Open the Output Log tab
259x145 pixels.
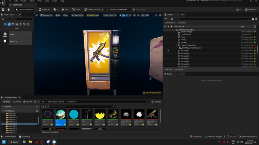[25, 137]
